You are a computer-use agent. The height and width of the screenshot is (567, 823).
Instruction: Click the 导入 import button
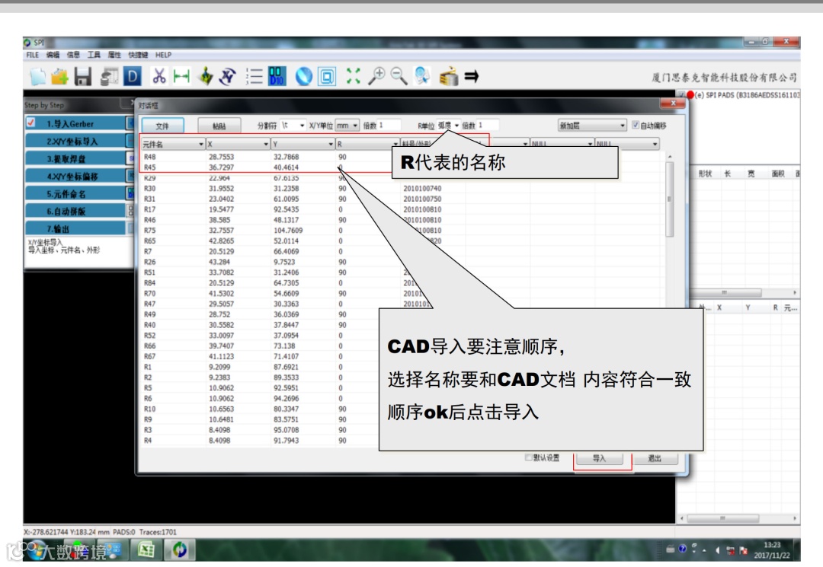(600, 458)
